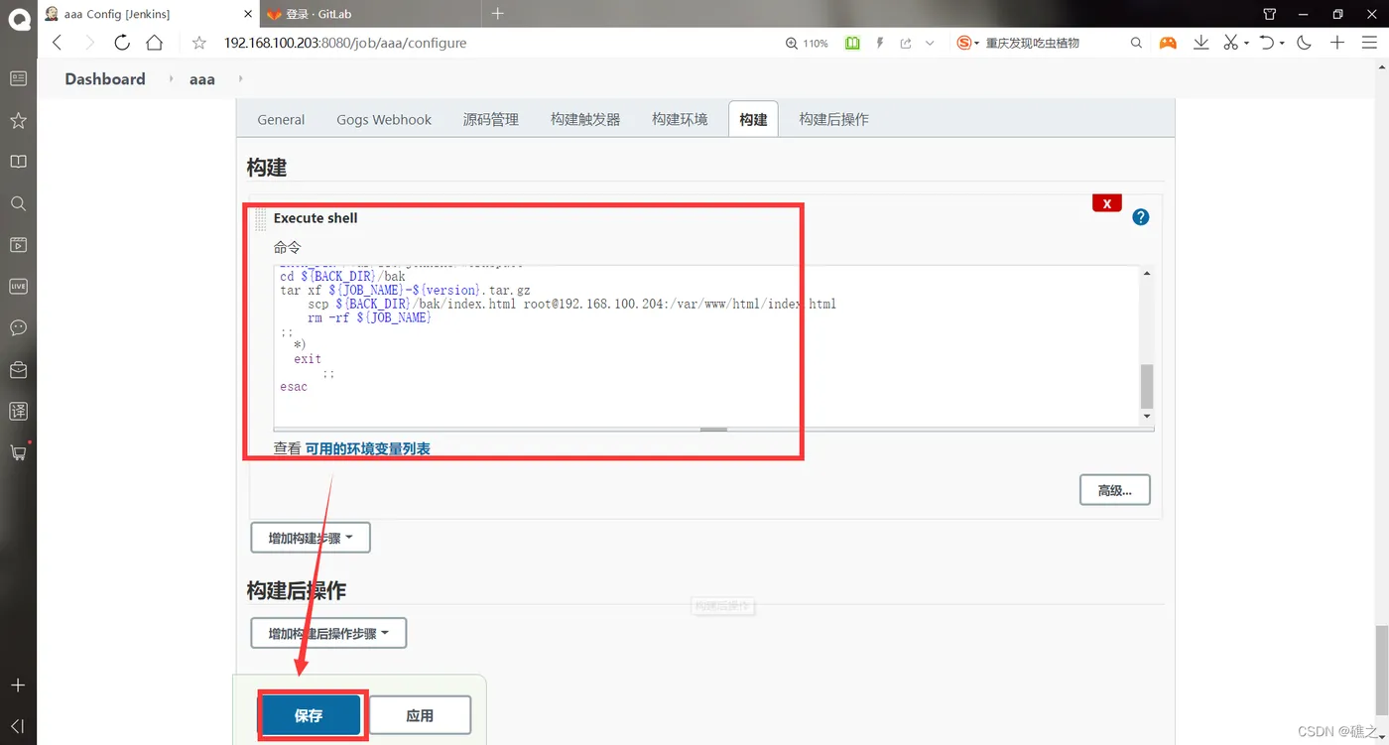1389x745 pixels.
Task: Switch to the 构建后操作 tab
Action: [834, 119]
